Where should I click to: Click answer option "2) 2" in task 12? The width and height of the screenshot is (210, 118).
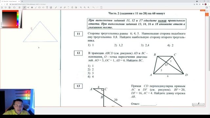pos(91,69)
